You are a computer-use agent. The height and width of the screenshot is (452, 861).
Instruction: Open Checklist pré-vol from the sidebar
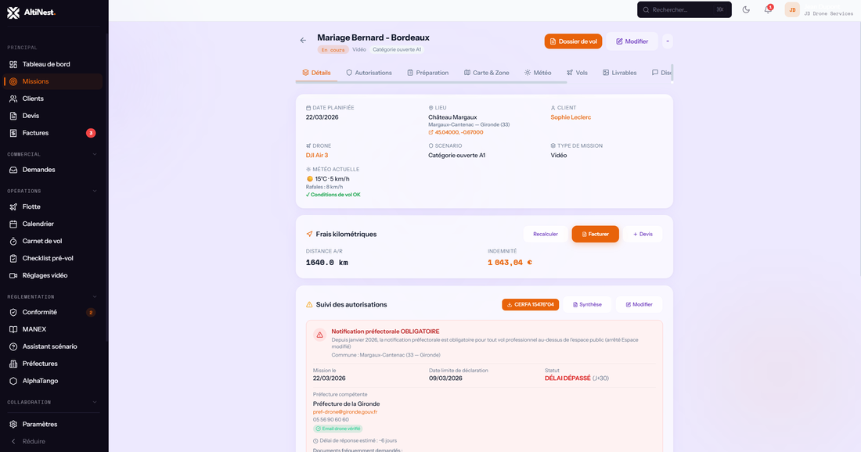(x=13, y=257)
